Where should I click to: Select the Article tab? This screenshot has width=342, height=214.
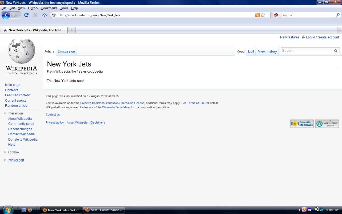coord(49,51)
